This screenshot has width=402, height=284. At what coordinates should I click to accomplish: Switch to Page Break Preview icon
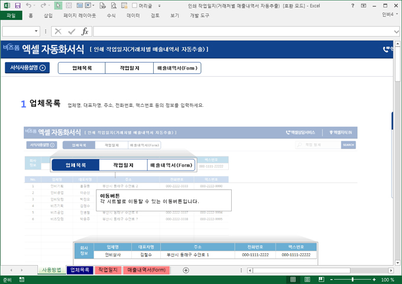(321, 280)
